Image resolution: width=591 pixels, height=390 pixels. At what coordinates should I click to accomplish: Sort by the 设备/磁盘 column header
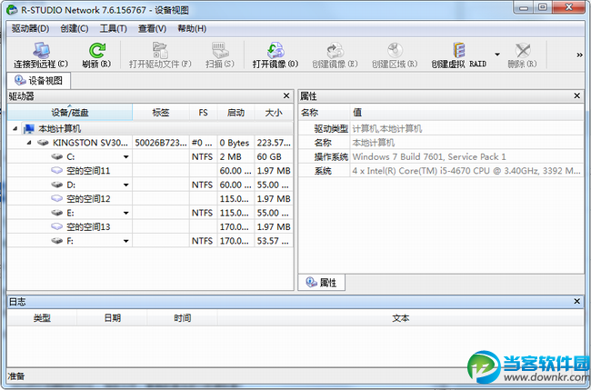pyautogui.click(x=70, y=113)
